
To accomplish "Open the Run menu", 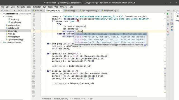I will tap(44, 7).
